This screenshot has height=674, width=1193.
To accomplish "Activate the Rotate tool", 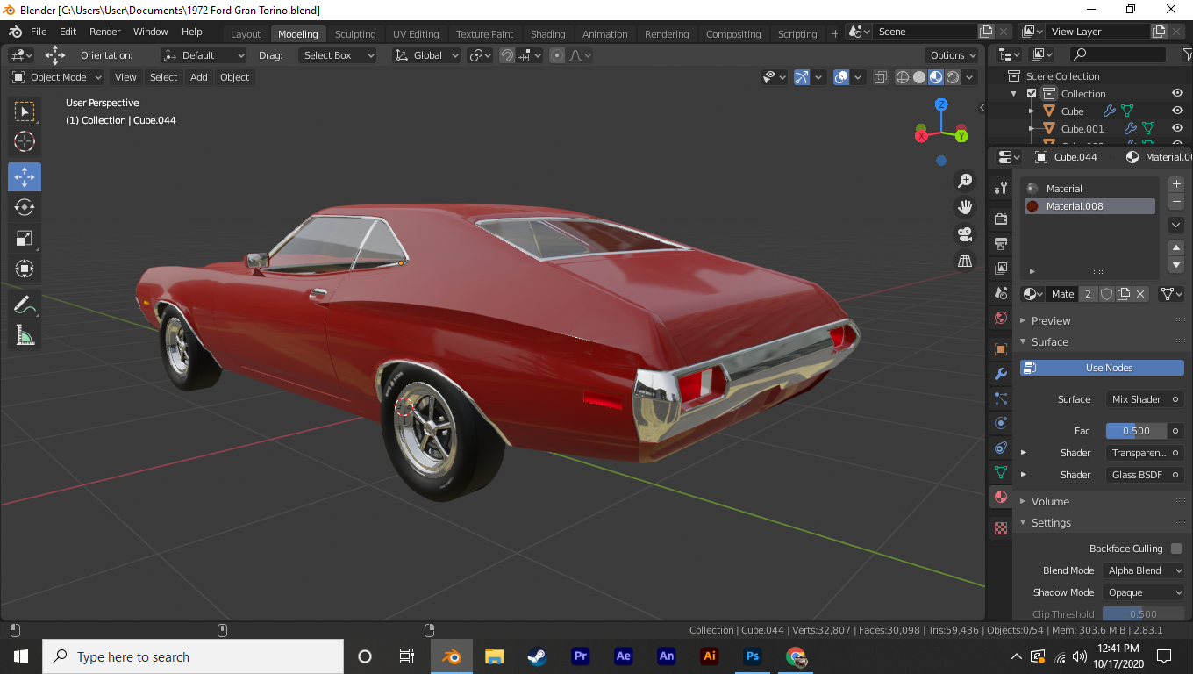I will [25, 207].
